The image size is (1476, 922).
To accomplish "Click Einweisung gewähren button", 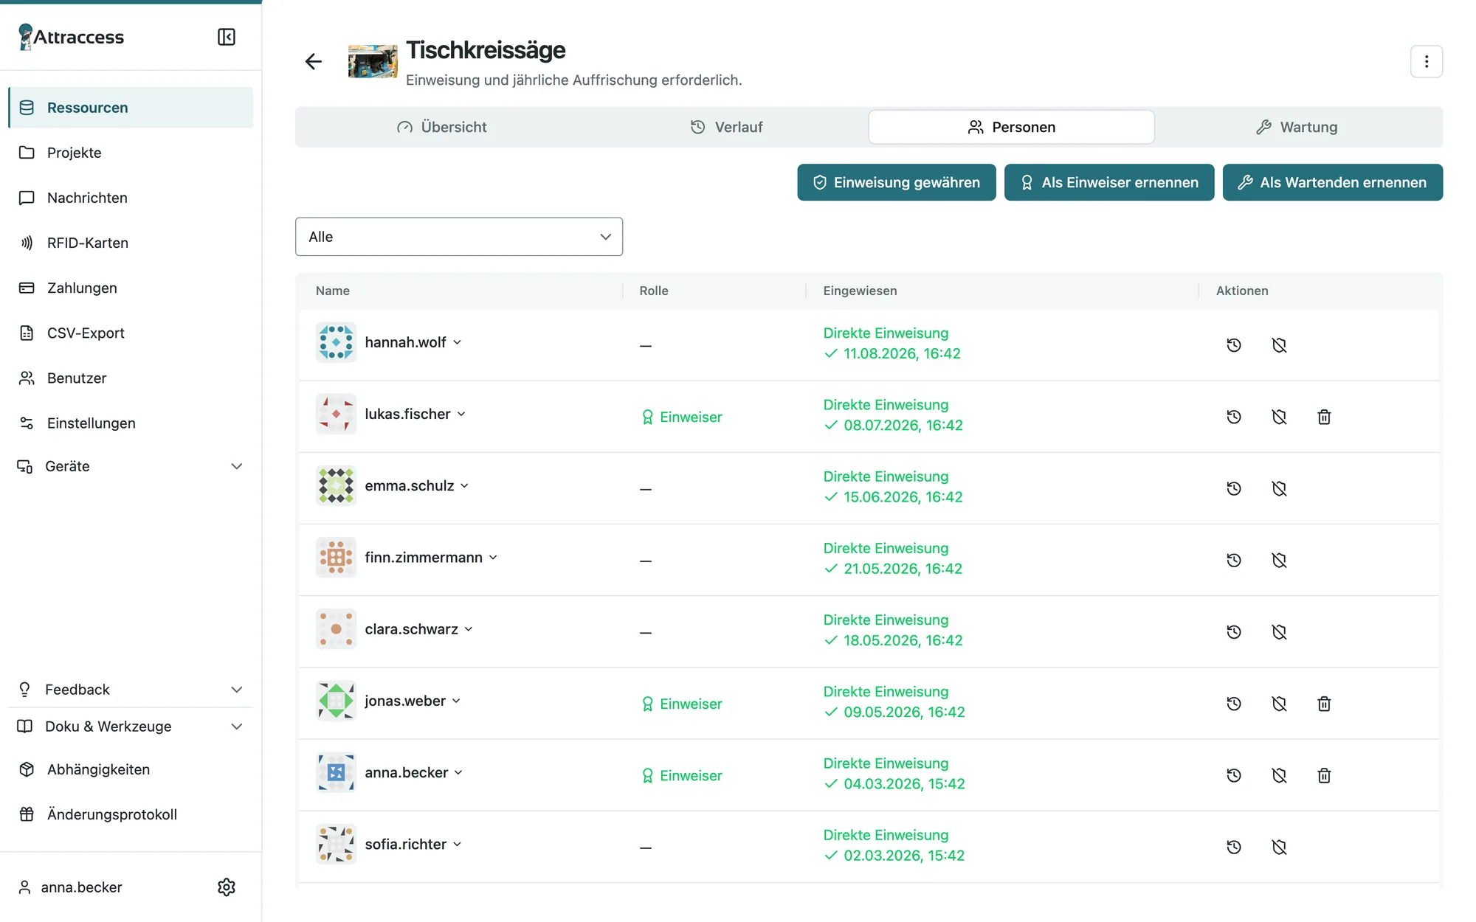I will pyautogui.click(x=896, y=182).
